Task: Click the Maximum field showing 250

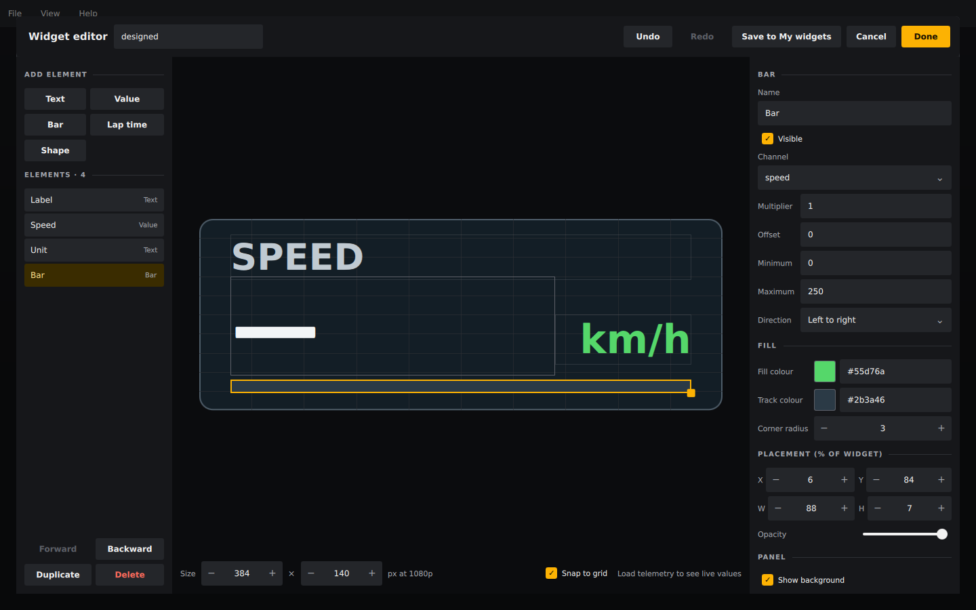Action: pyautogui.click(x=876, y=291)
